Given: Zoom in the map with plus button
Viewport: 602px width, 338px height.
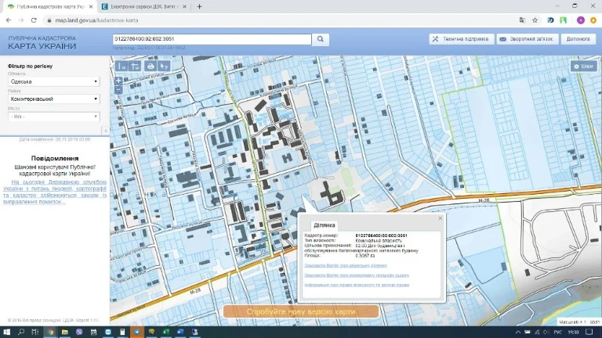Looking at the screenshot, I should (x=118, y=81).
